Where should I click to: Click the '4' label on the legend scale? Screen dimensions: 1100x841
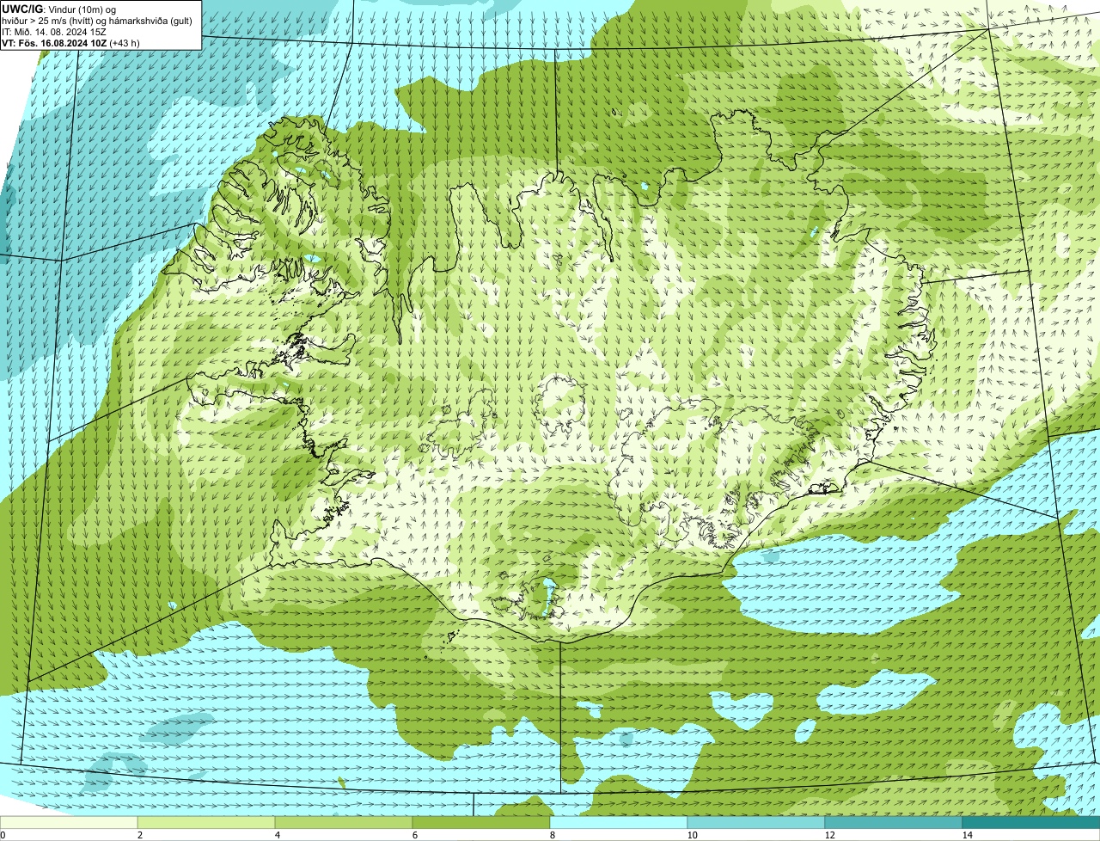click(x=277, y=835)
